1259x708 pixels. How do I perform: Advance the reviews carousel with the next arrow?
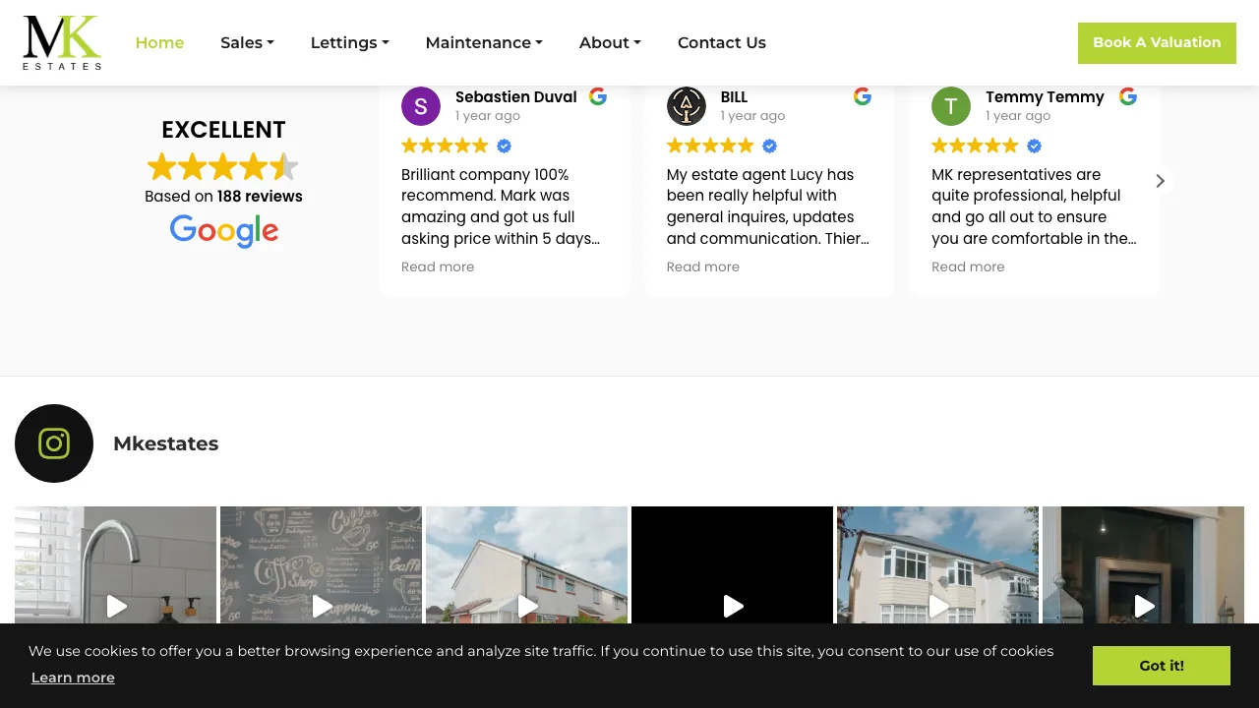1160,181
